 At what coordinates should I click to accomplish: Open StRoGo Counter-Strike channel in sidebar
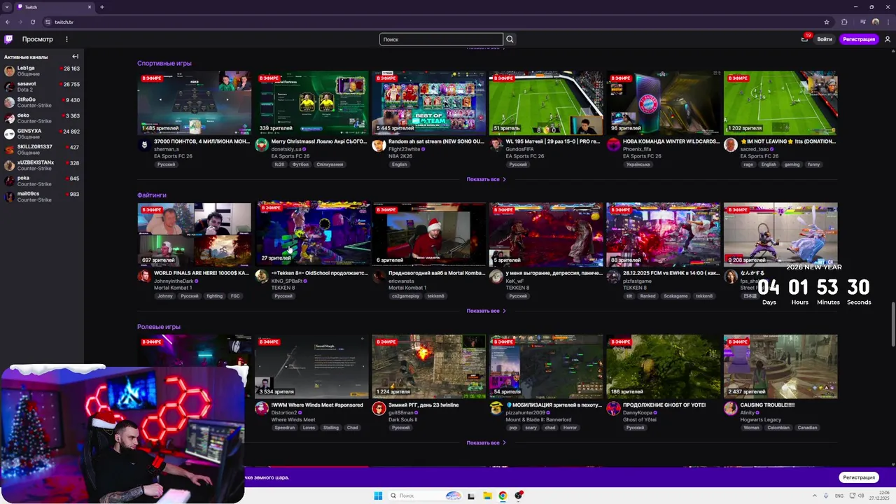[42, 102]
